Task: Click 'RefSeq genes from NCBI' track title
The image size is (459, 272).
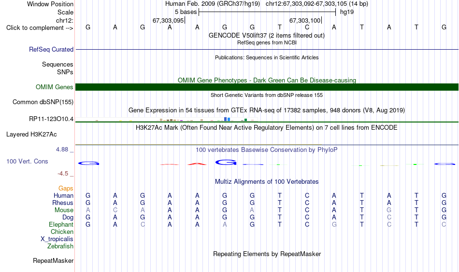Action: pyautogui.click(x=267, y=42)
